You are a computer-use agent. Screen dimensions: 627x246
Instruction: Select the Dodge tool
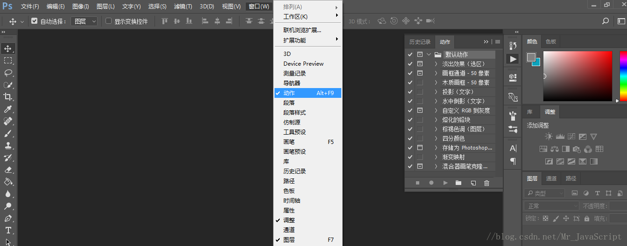tap(8, 206)
